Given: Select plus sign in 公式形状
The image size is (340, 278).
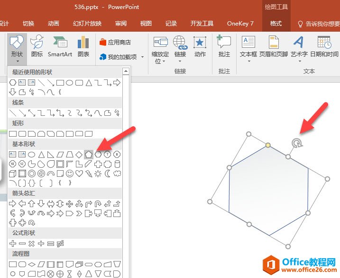Looking at the screenshot, I should (13, 243).
